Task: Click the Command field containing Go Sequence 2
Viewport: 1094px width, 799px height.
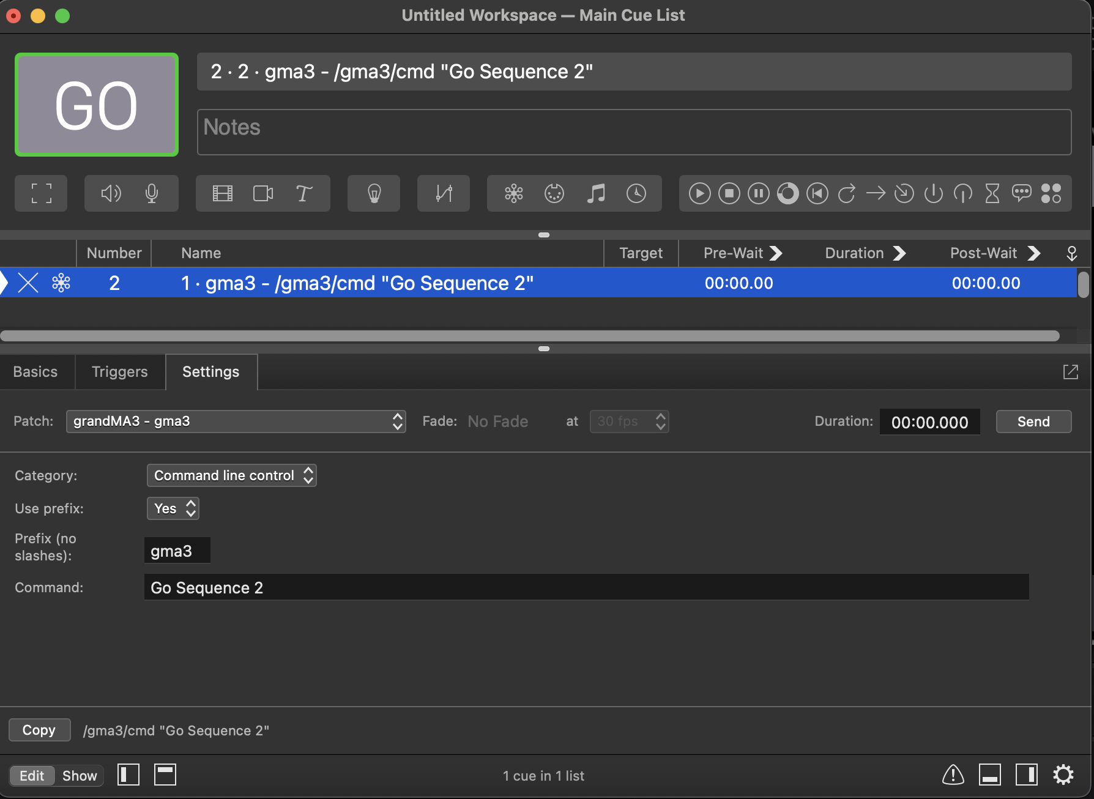Action: pos(586,587)
